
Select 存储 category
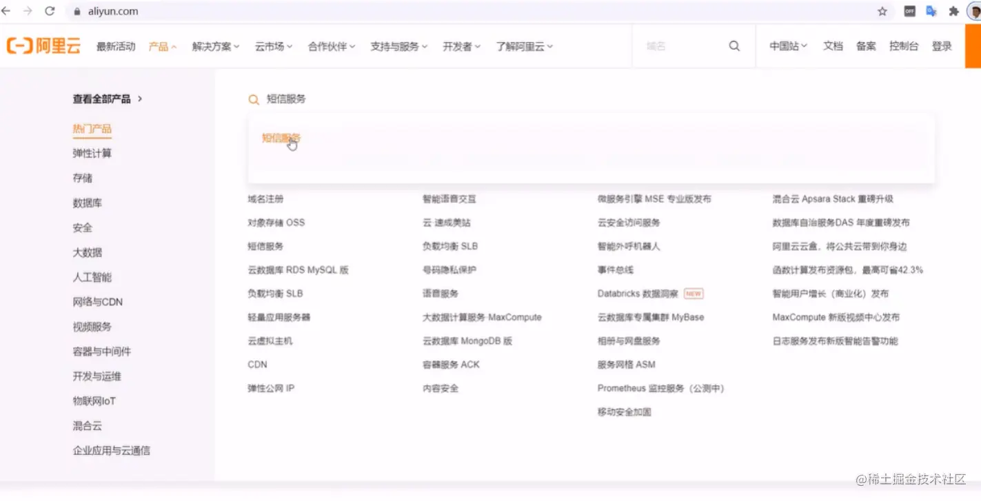(x=82, y=178)
